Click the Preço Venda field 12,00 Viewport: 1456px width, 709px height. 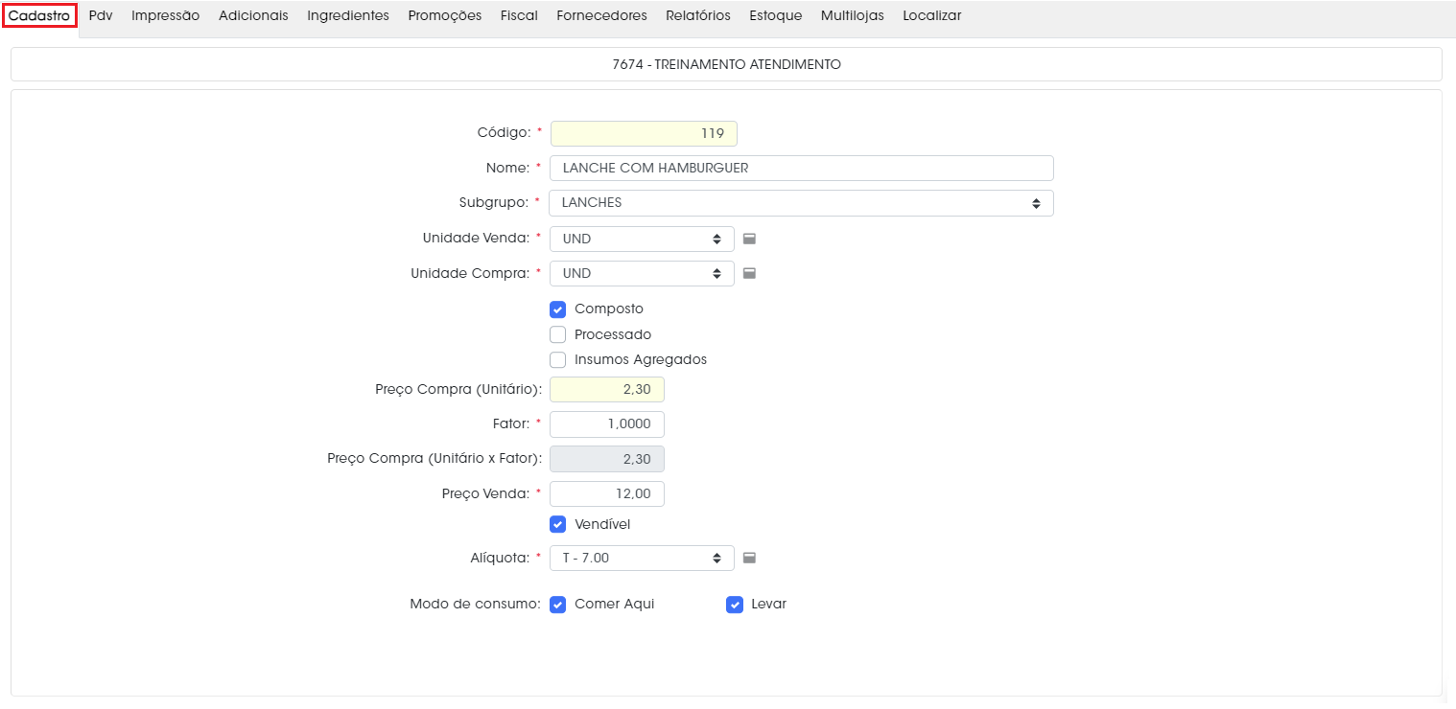[x=607, y=494]
